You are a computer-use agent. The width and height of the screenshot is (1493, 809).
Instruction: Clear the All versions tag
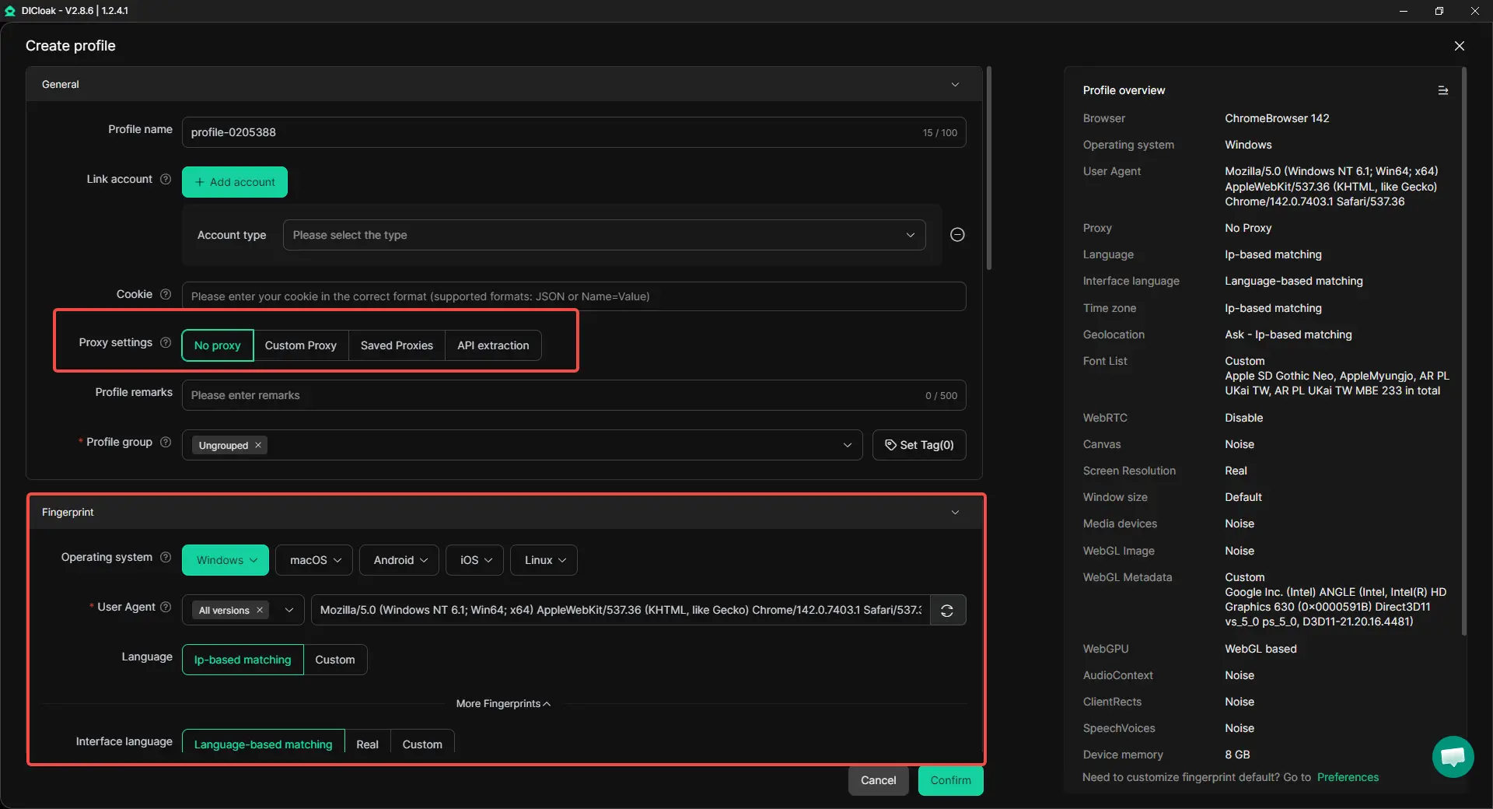260,611
